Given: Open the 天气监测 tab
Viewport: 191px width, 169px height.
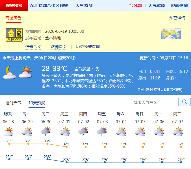Looking at the screenshot, I should pyautogui.click(x=84, y=5).
